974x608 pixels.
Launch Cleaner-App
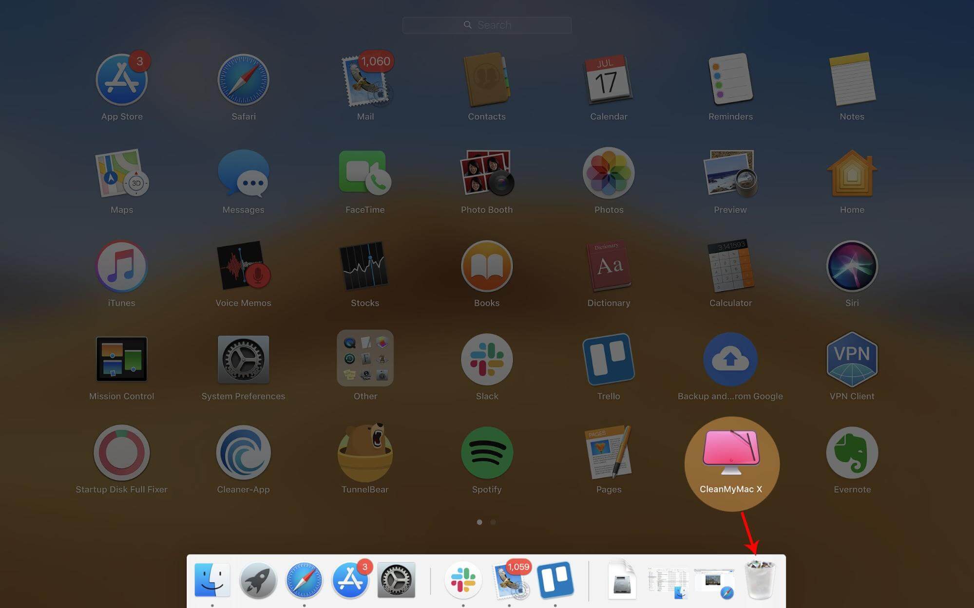pyautogui.click(x=243, y=453)
